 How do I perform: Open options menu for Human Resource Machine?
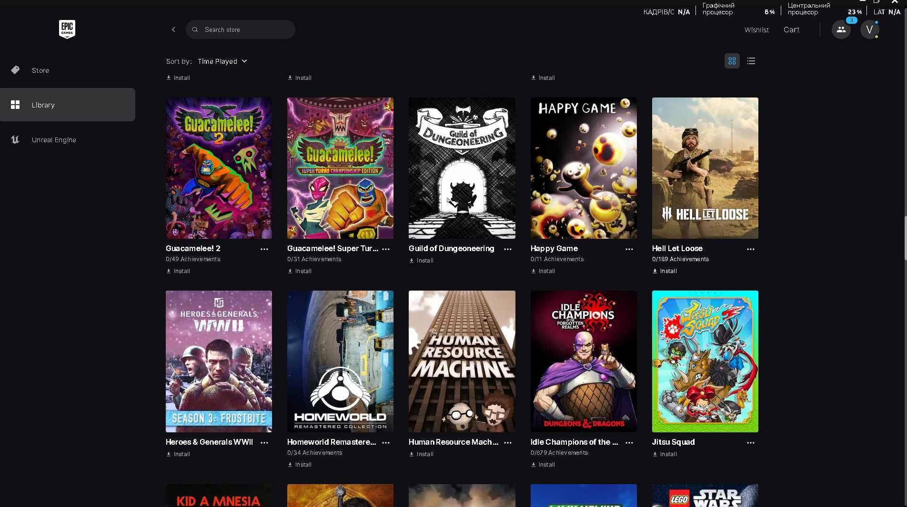(x=508, y=442)
